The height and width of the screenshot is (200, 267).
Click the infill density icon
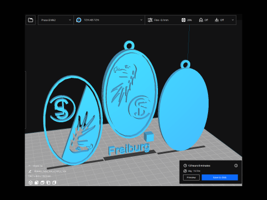coord(184,20)
